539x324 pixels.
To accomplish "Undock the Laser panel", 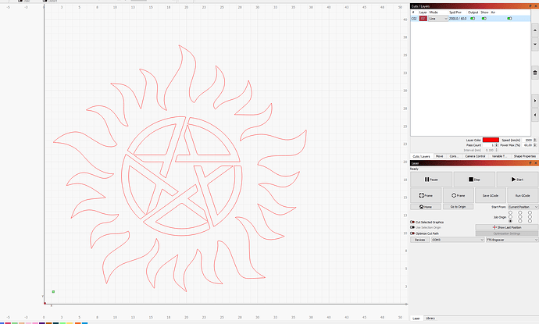I will coord(530,163).
